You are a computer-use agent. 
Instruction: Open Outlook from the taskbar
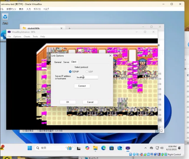click(120, 148)
